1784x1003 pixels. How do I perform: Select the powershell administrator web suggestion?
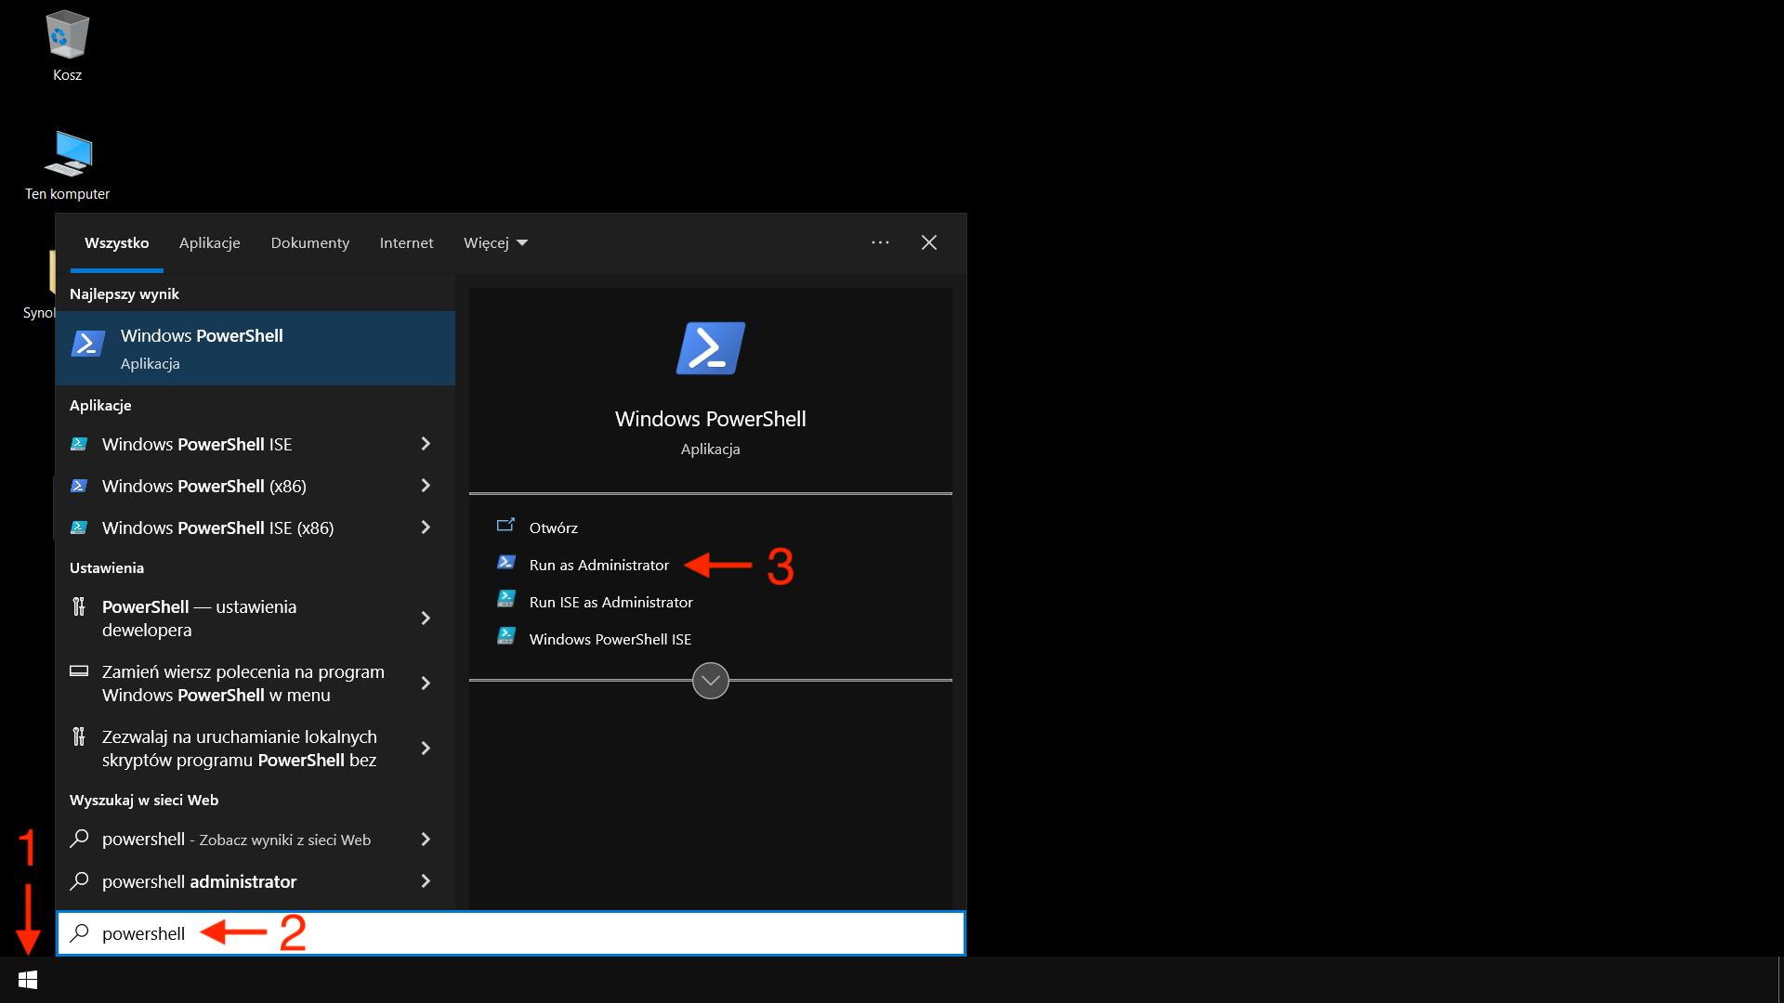[x=199, y=881]
